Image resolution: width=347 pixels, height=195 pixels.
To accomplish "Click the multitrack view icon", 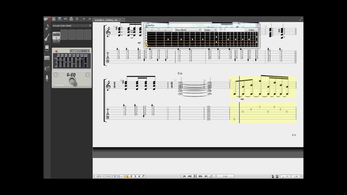I will coord(115,176).
